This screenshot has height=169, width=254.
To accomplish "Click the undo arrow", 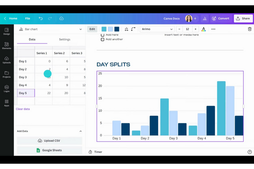I will 41,19.
